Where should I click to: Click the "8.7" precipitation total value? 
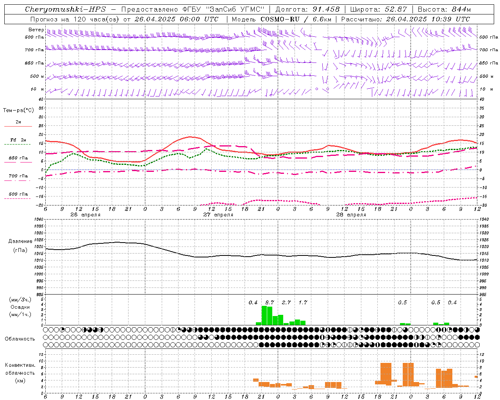tap(270, 303)
